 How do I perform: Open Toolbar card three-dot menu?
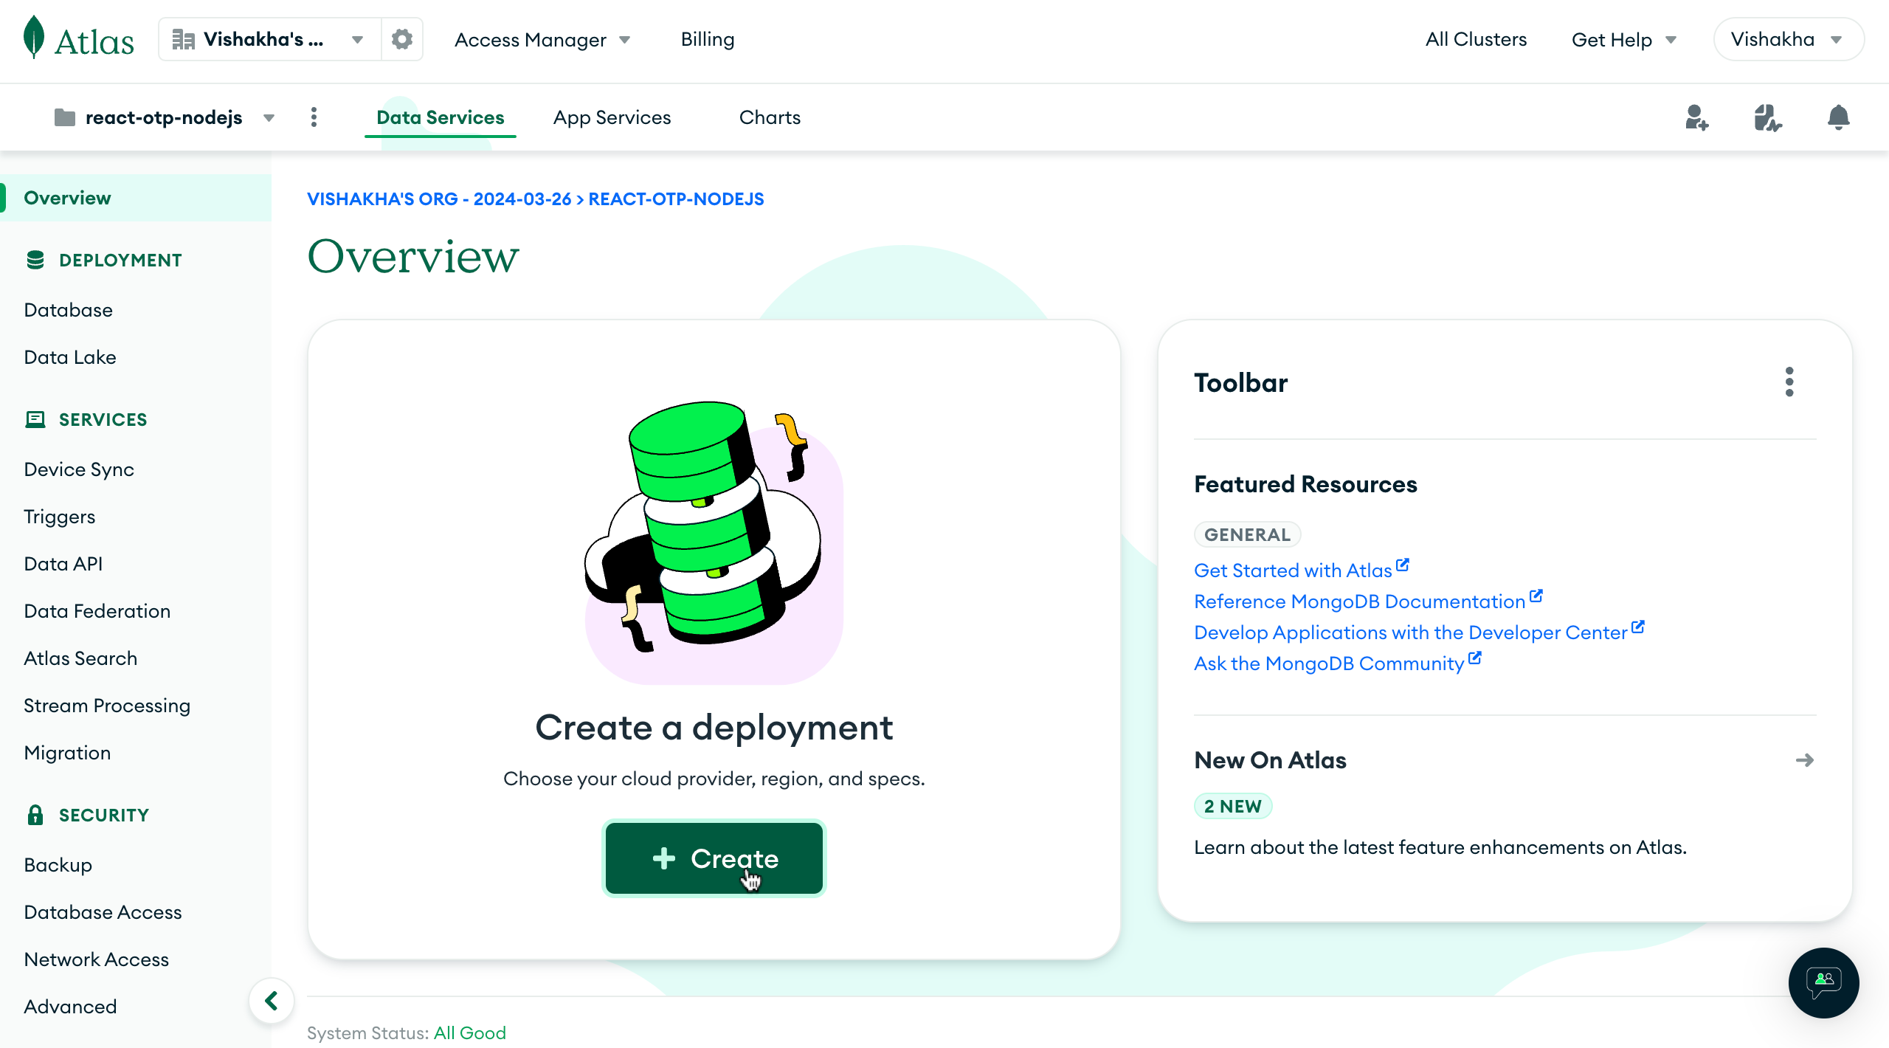pyautogui.click(x=1789, y=382)
